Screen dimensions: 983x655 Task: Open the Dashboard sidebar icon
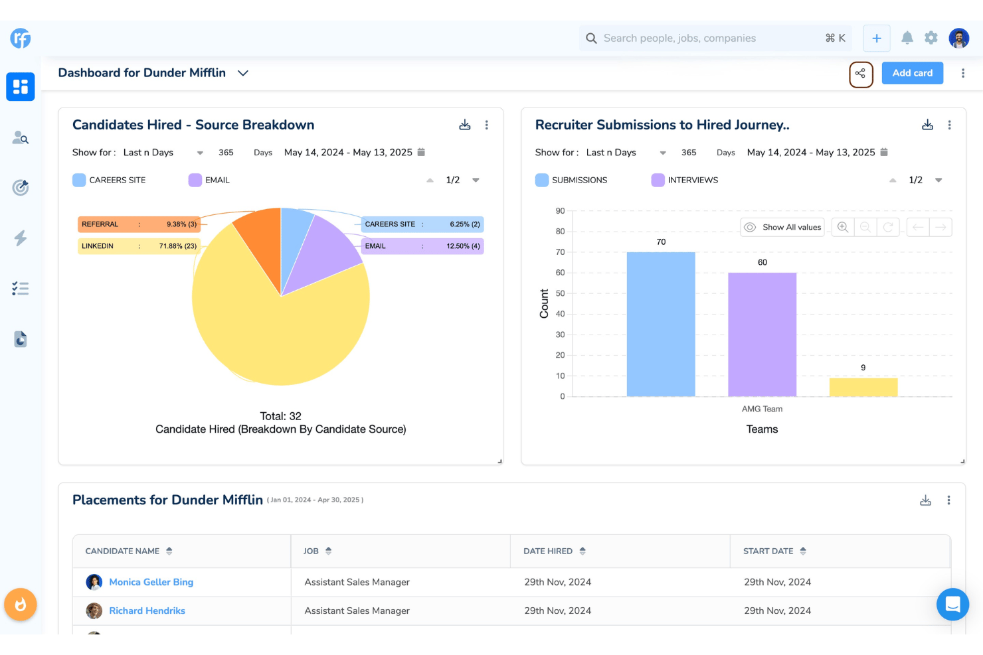coord(21,87)
